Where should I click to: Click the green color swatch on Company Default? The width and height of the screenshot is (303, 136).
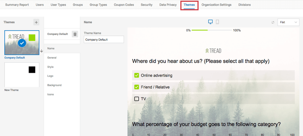[32, 38]
